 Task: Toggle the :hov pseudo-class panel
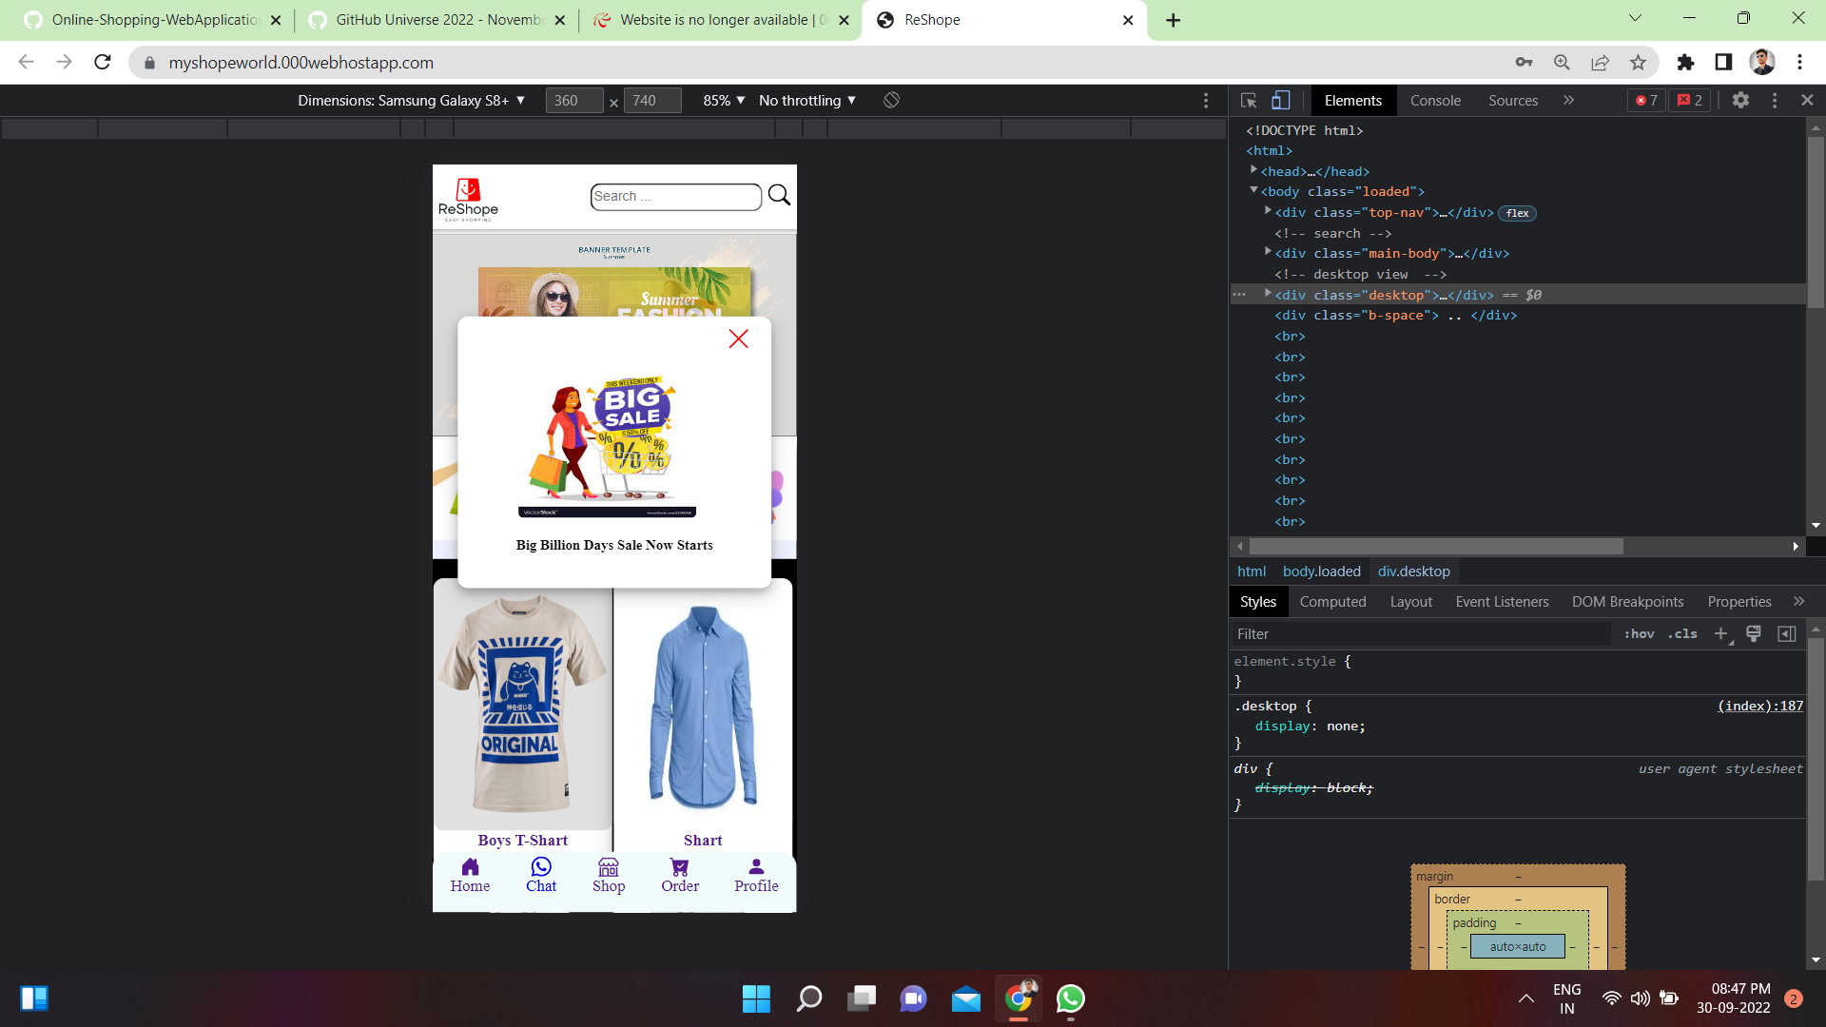(x=1640, y=633)
